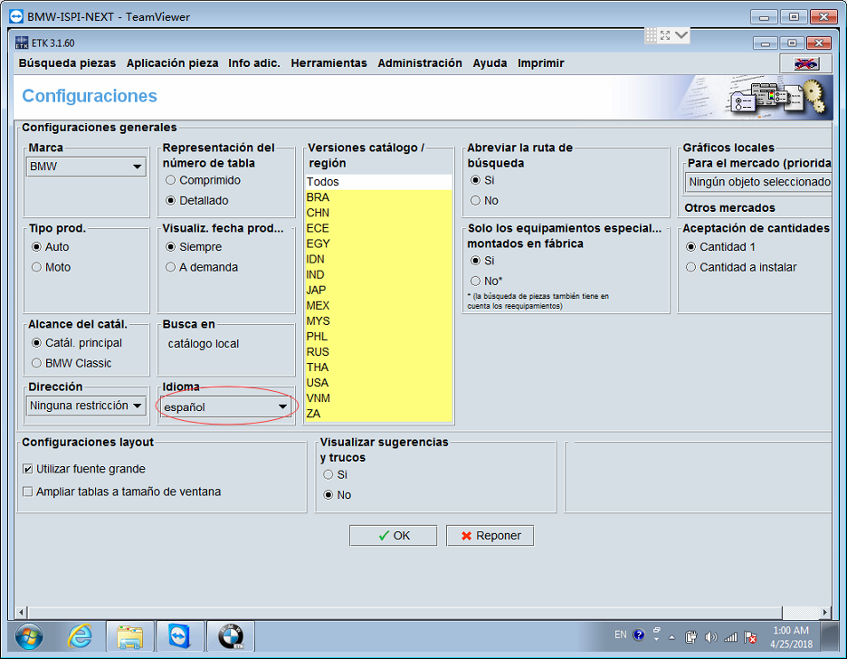Select ZA region in catalog list

(378, 414)
